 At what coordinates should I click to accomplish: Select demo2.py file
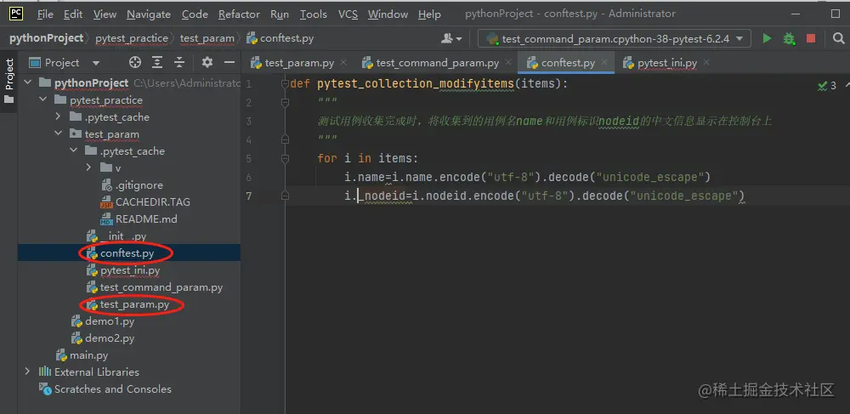point(103,338)
